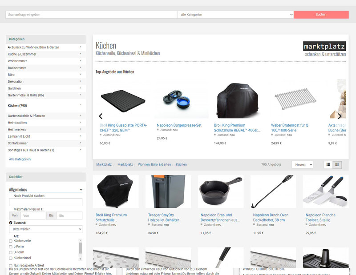This screenshot has width=356, height=275.
Task: Click the carousel previous arrow
Action: pos(101,116)
